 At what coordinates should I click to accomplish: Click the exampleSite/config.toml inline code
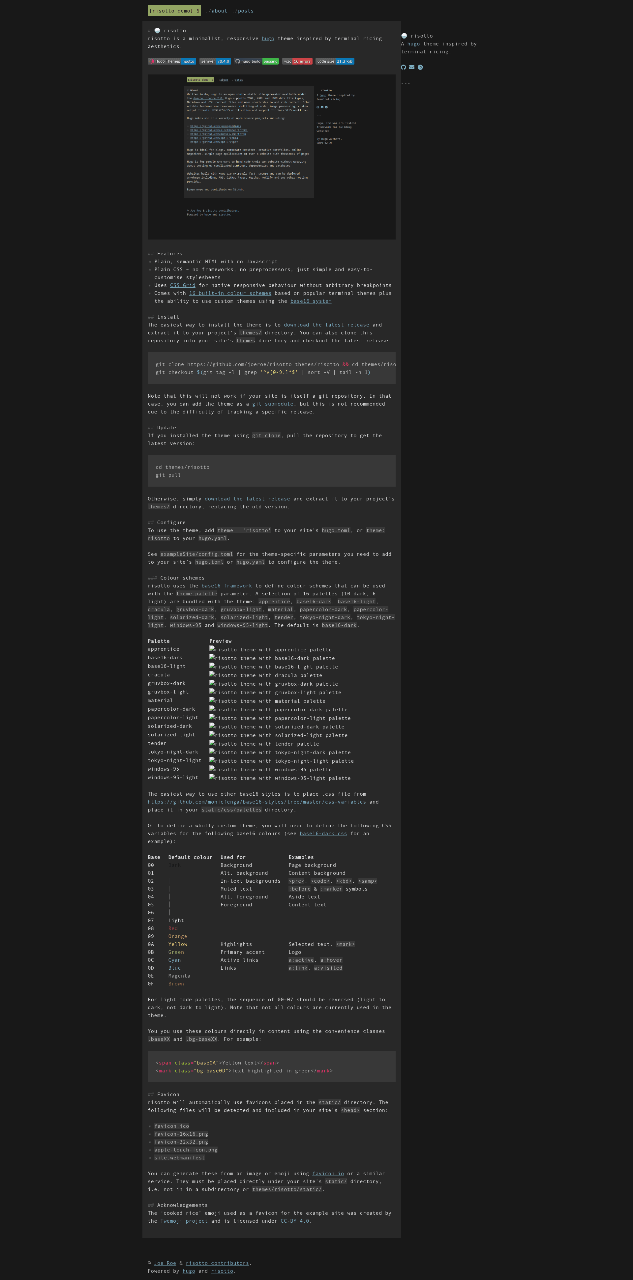point(197,554)
